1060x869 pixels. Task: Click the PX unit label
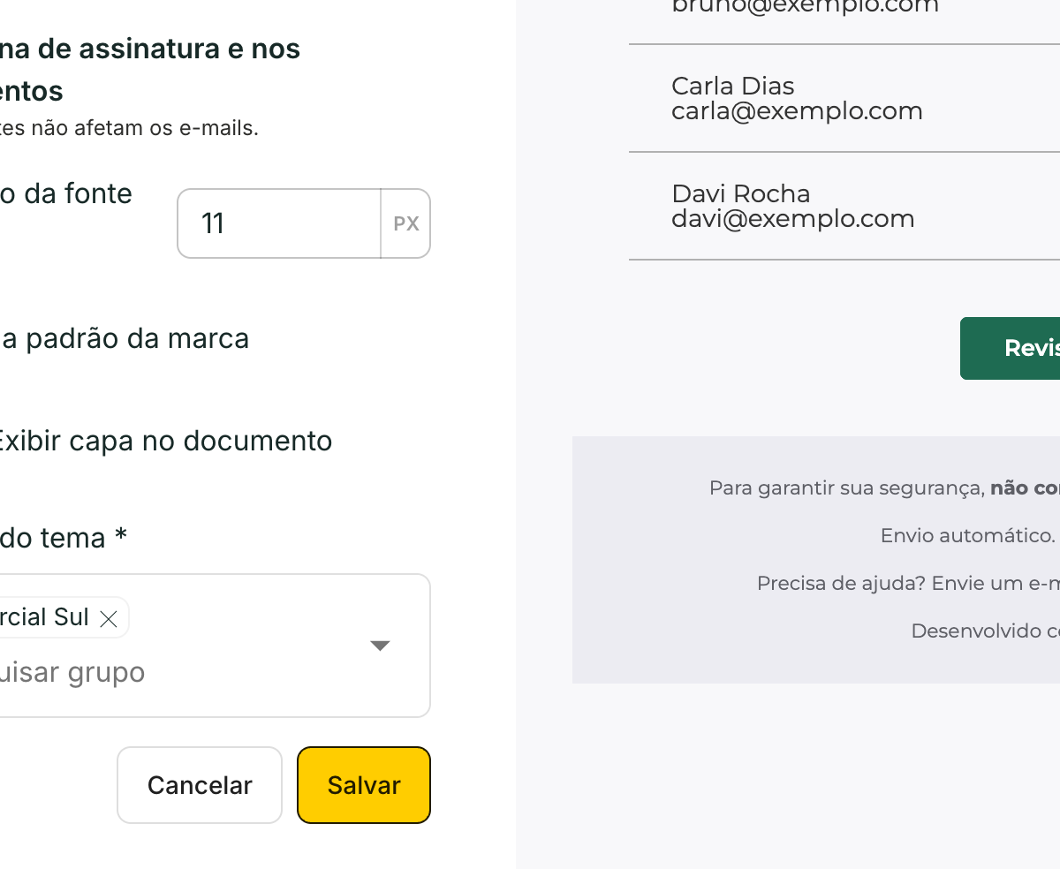point(406,223)
